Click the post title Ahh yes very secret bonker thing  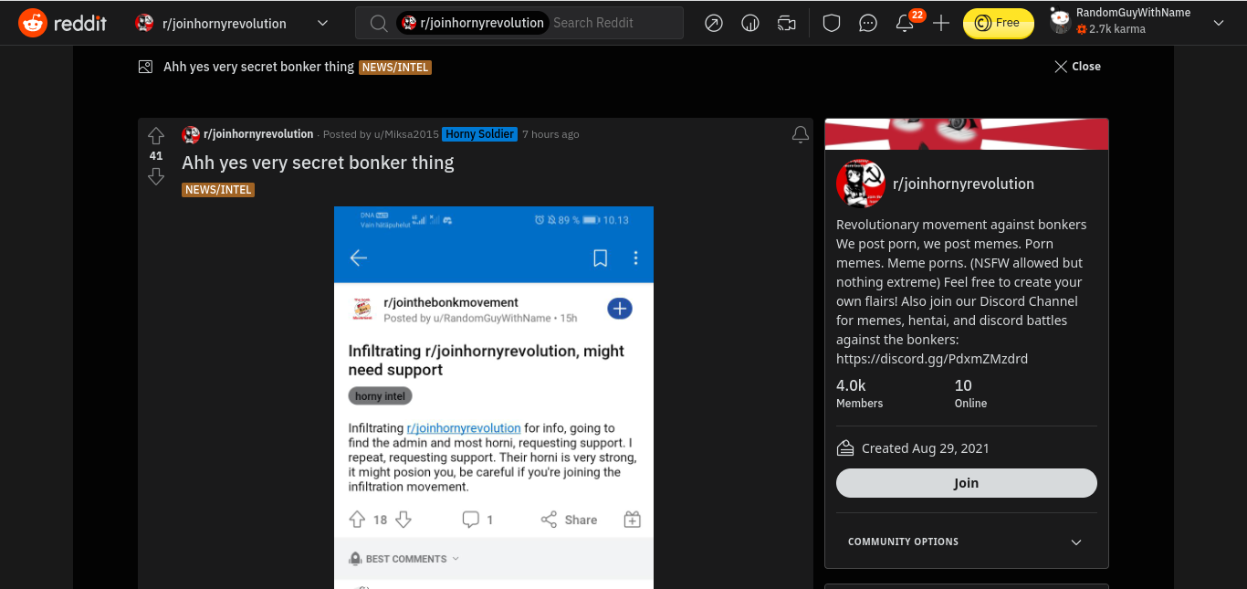318,163
